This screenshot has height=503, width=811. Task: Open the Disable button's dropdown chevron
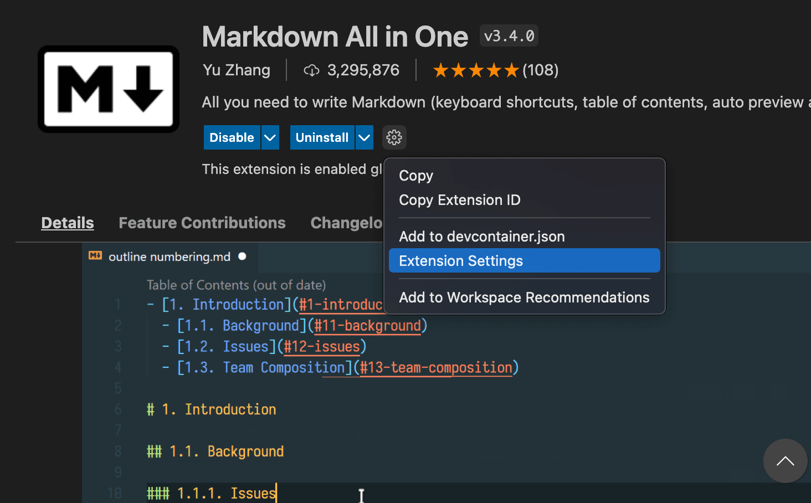[270, 137]
